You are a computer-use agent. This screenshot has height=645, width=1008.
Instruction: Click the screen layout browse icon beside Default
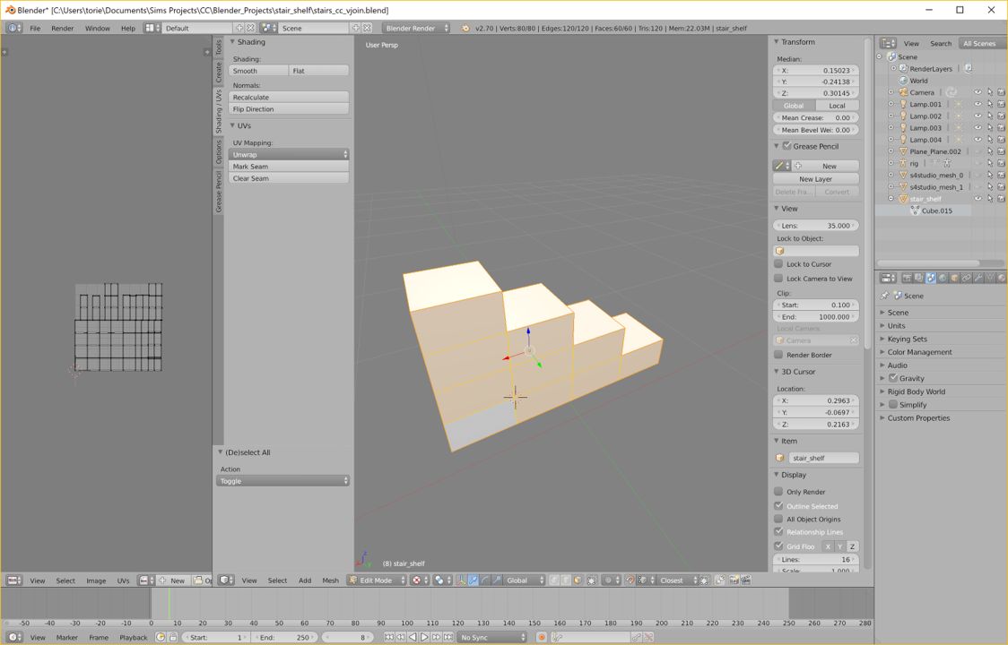[x=152, y=28]
